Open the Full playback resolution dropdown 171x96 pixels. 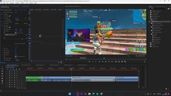pos(131,56)
